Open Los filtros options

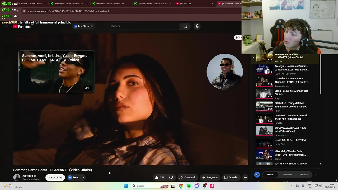[x=83, y=26]
